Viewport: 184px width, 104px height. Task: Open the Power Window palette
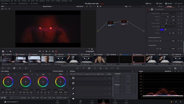[89, 68]
